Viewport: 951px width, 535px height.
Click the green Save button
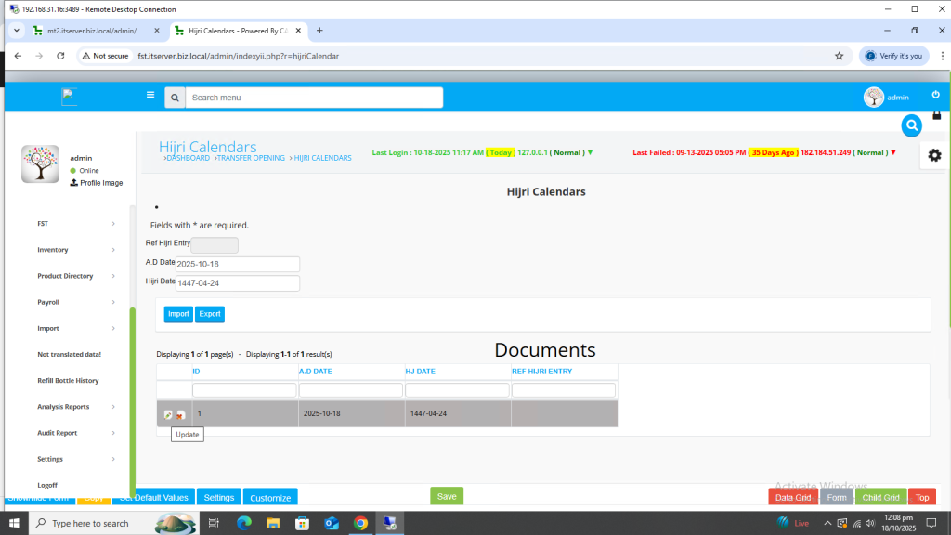447,496
